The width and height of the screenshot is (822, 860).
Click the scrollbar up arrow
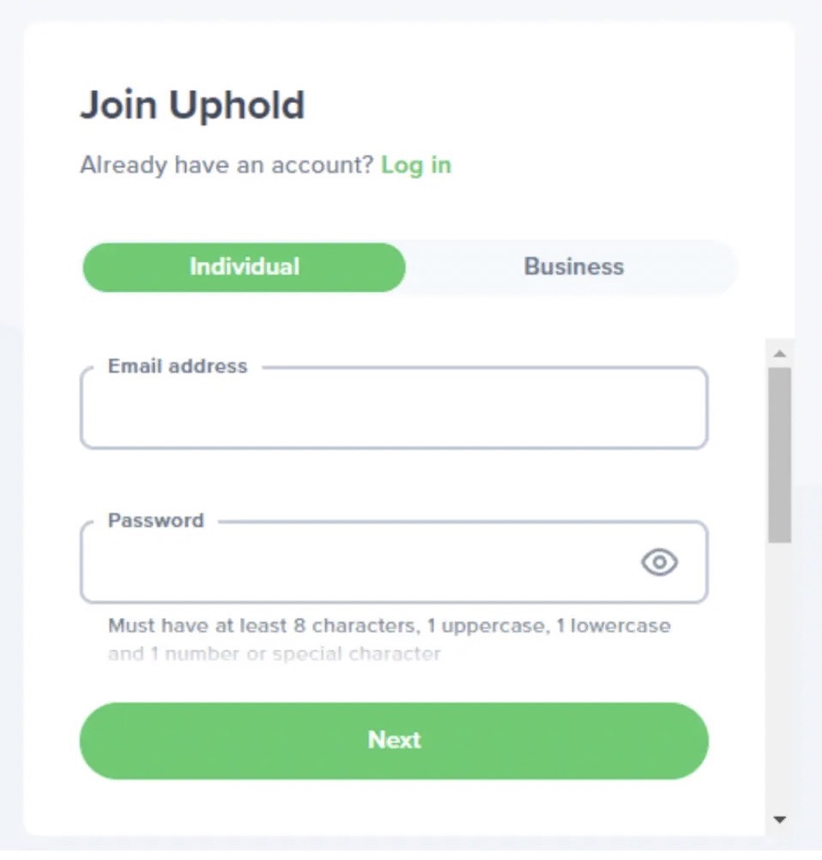coord(779,354)
